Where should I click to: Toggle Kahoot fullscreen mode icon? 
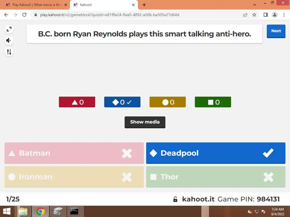click(x=9, y=29)
